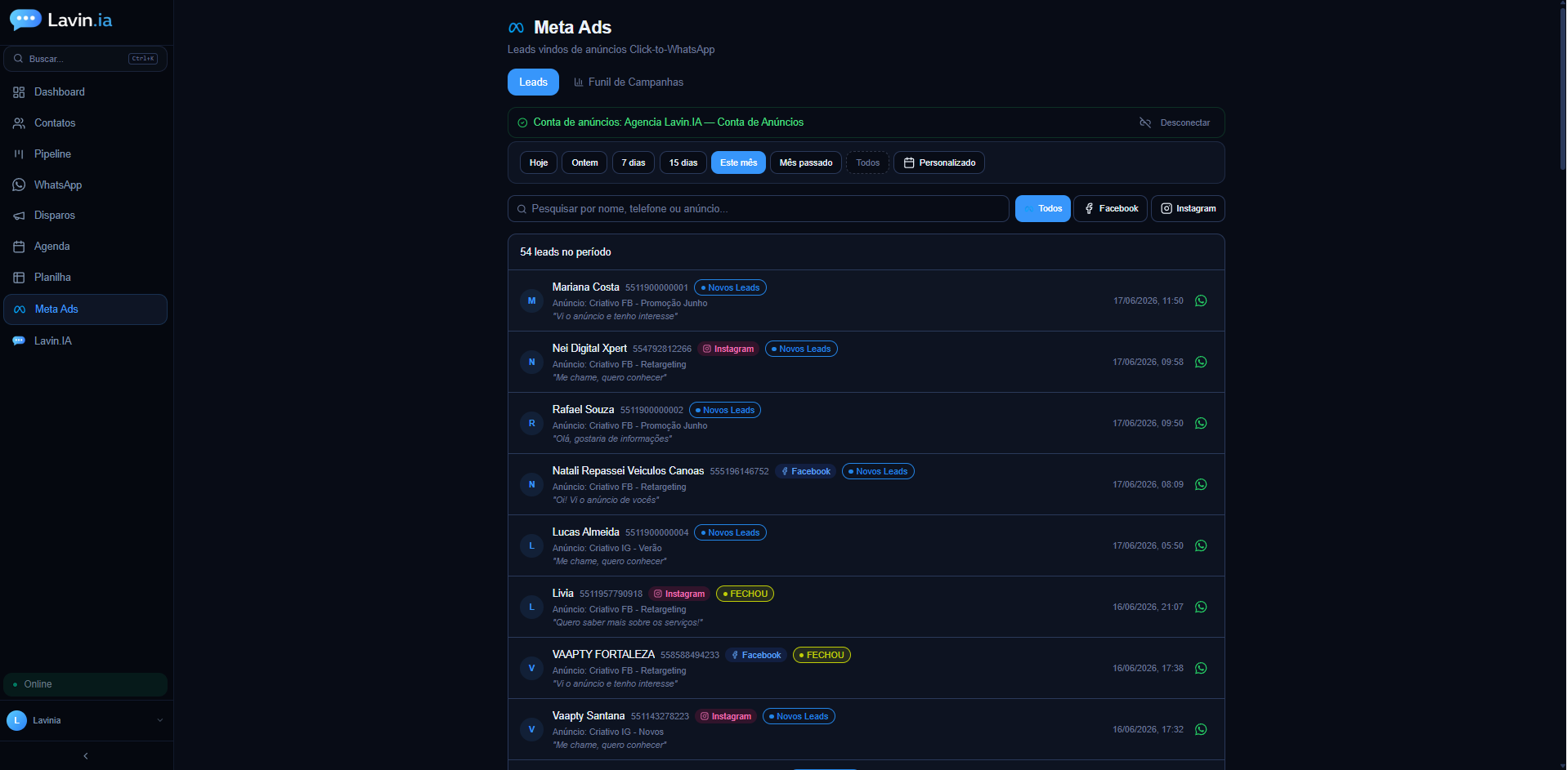Choose the Mês passado period button

[806, 162]
